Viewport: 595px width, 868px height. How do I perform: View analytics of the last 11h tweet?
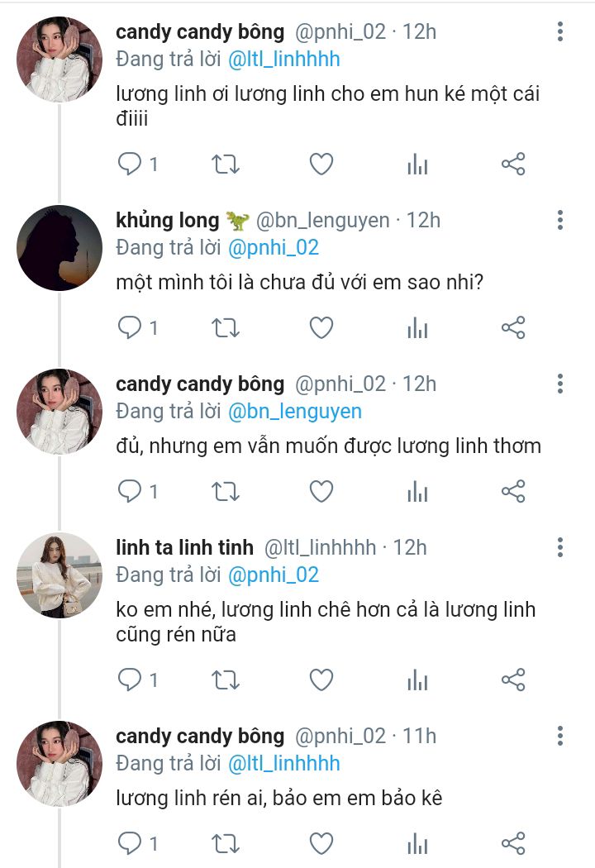tap(417, 844)
